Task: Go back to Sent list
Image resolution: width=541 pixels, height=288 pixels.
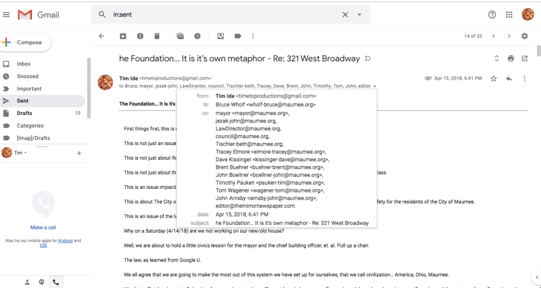Action: [102, 36]
